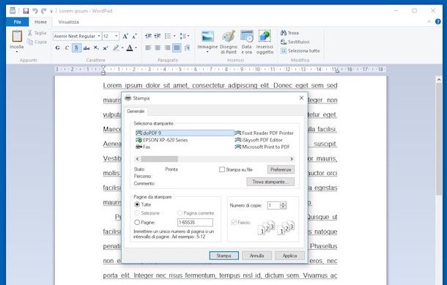Open the font family dropdown
This screenshot has height=285, width=447.
click(99, 36)
